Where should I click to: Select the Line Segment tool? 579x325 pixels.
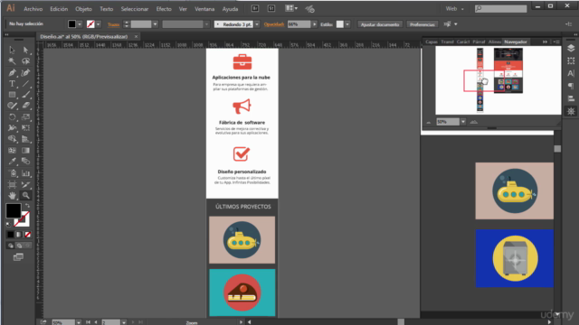[x=25, y=84]
